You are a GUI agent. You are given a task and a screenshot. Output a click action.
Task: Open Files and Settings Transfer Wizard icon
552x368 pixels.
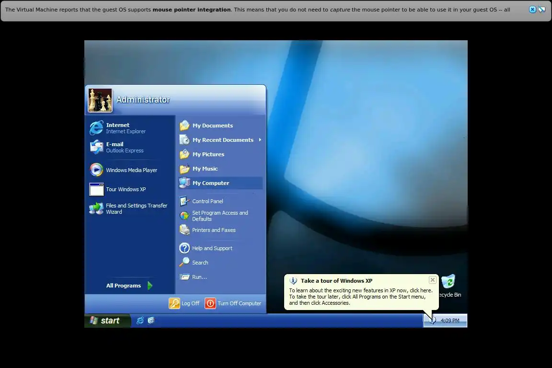click(x=96, y=208)
